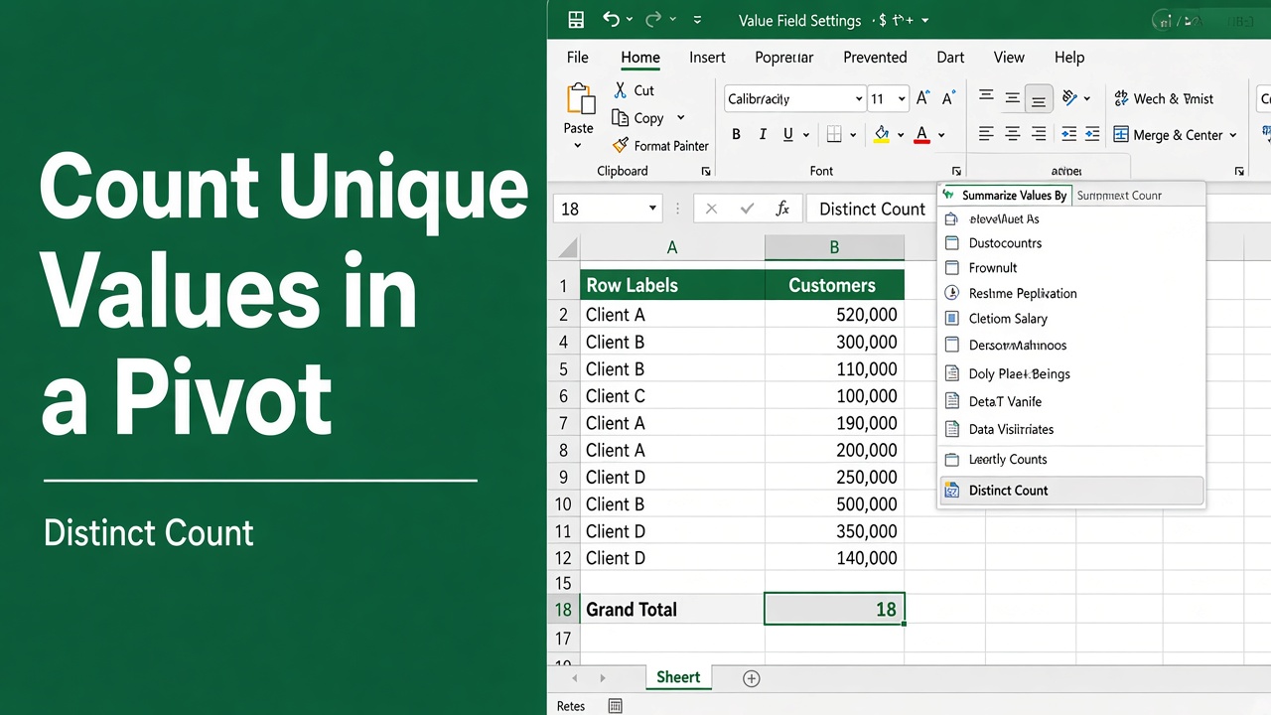
Task: Switch to the View tab
Action: click(1009, 58)
